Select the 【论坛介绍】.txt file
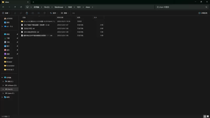The height and width of the screenshot is (118, 210). click(29, 28)
